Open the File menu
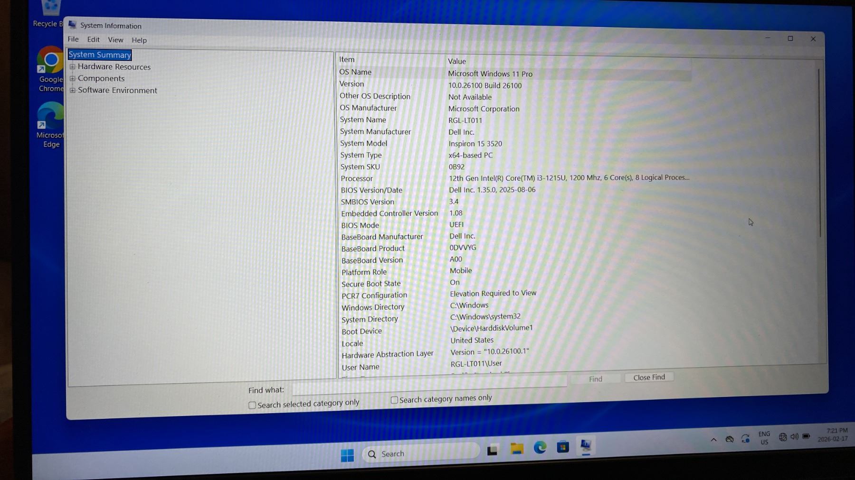The height and width of the screenshot is (480, 855). pos(73,39)
